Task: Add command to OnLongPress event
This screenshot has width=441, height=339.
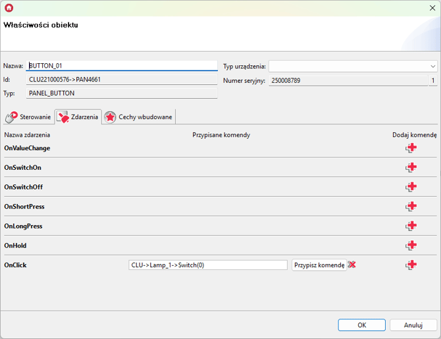Action: tap(411, 226)
